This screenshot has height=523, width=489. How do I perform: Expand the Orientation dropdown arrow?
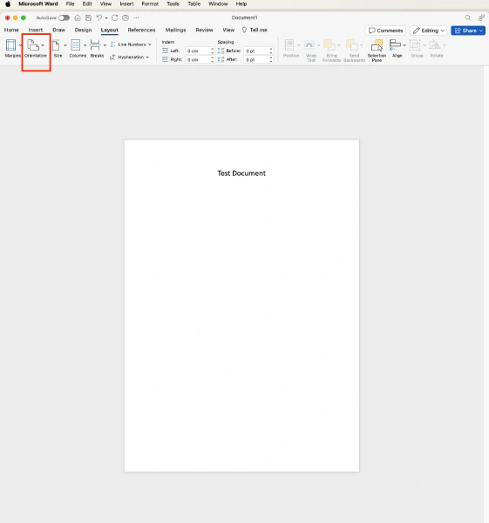[x=43, y=45]
